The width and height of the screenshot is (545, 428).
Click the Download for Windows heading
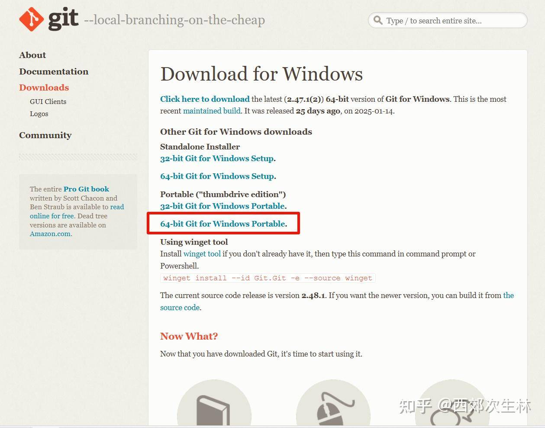point(261,74)
